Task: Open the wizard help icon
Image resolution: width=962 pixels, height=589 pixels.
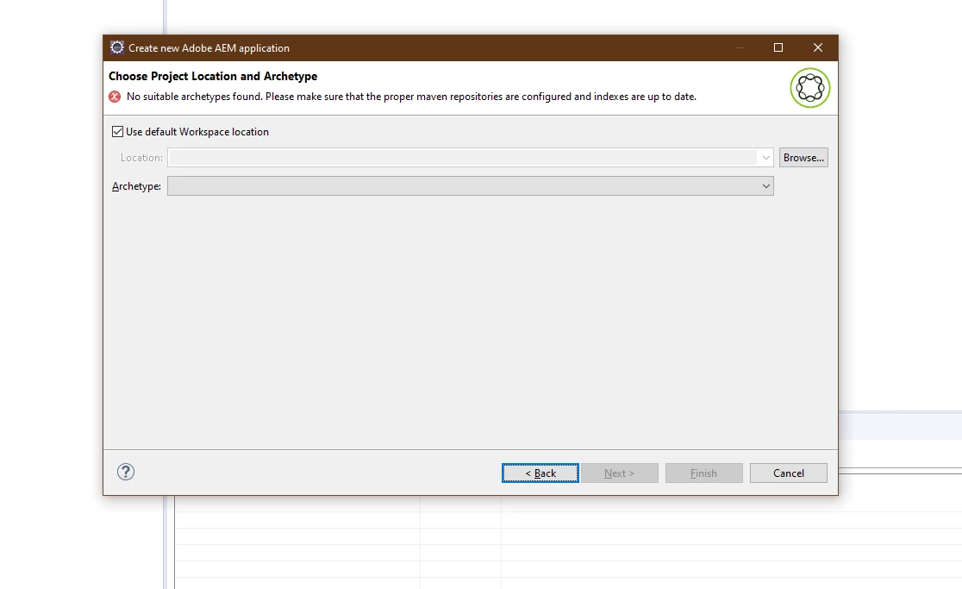Action: click(126, 472)
